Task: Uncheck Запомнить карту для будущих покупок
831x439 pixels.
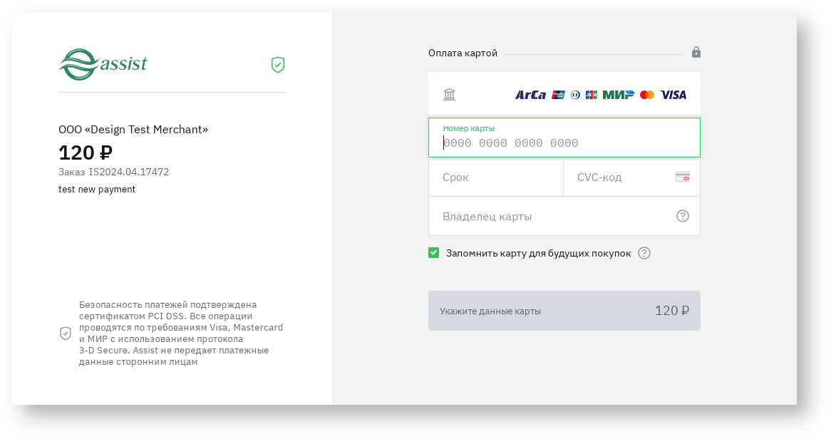Action: (433, 253)
